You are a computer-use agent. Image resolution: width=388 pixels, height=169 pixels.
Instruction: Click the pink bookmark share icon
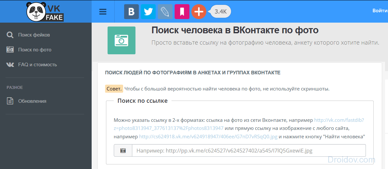point(182,12)
